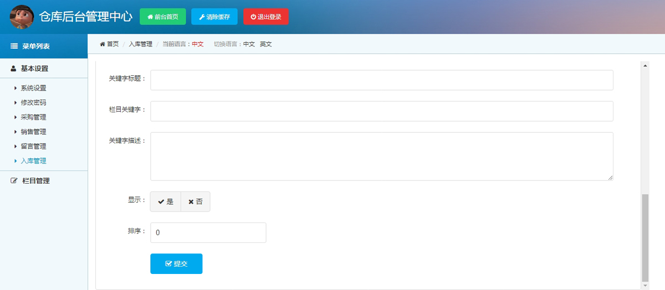Submit the form with 提交
Screen dimensions: 665x290
pyautogui.click(x=176, y=263)
